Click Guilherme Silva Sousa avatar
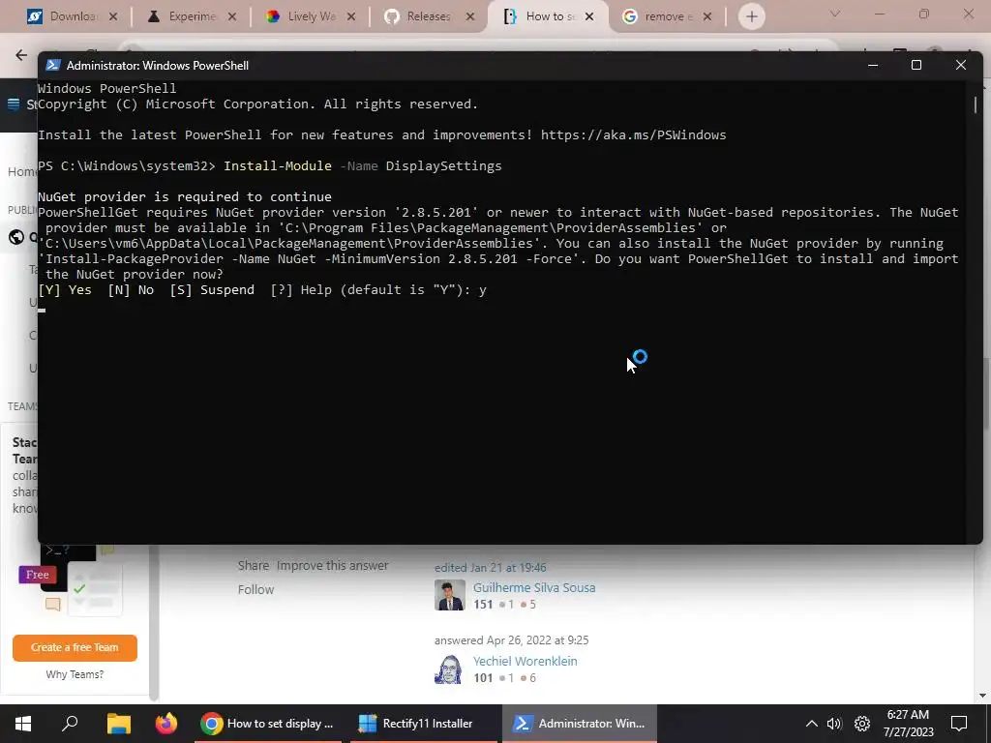This screenshot has height=743, width=991. click(450, 595)
